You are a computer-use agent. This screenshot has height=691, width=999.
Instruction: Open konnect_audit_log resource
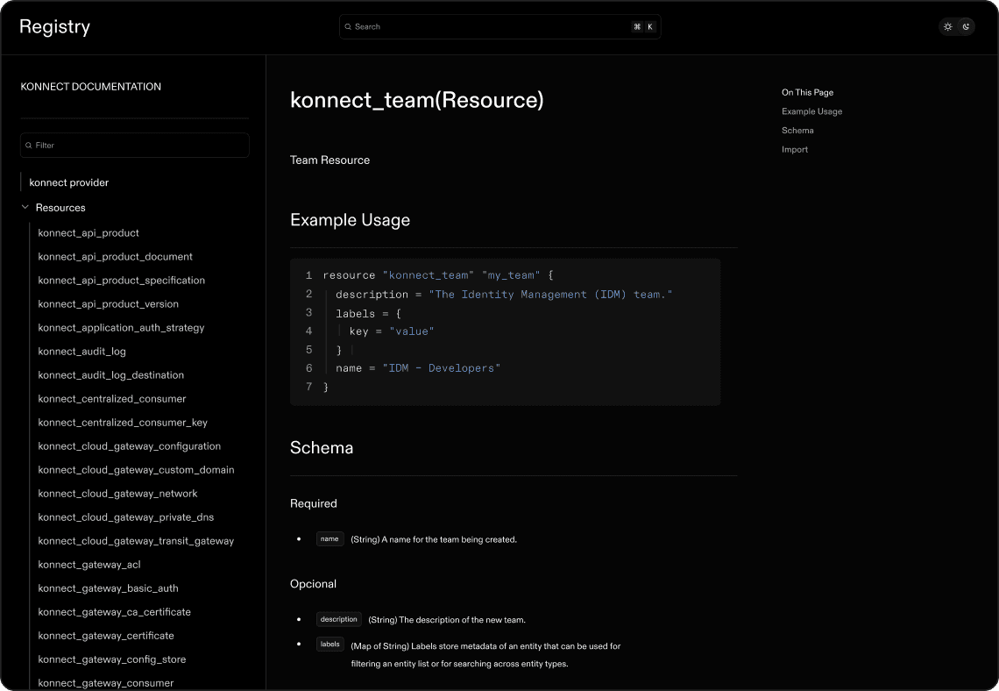[81, 352]
